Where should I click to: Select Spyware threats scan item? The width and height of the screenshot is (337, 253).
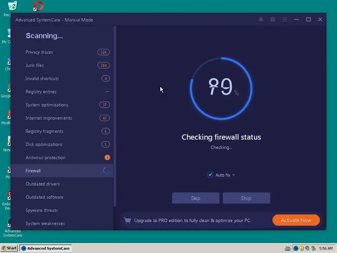(62, 210)
